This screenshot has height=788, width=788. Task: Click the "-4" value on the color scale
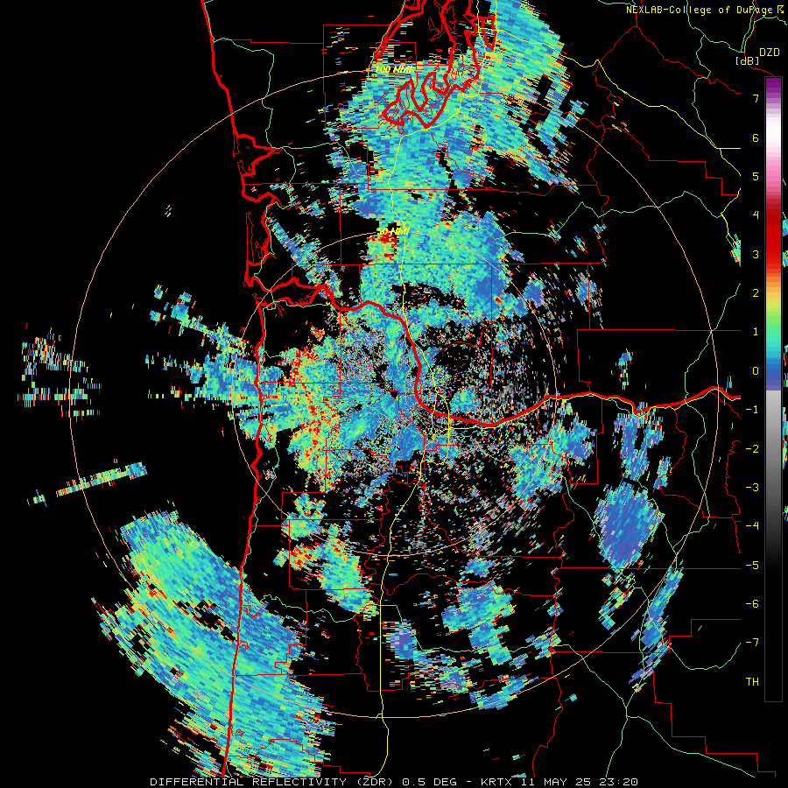click(752, 526)
